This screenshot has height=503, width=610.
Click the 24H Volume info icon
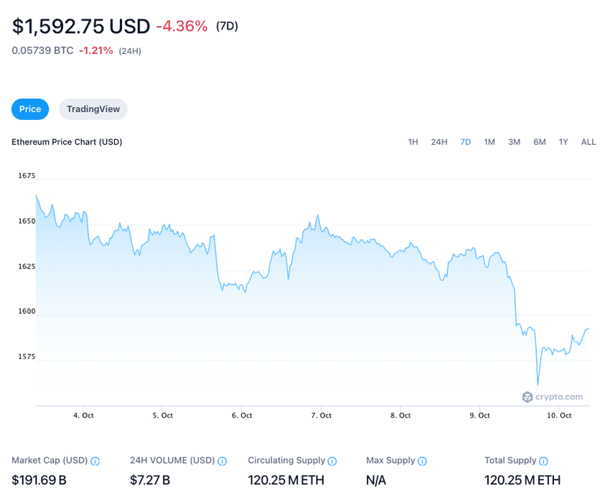click(x=222, y=461)
